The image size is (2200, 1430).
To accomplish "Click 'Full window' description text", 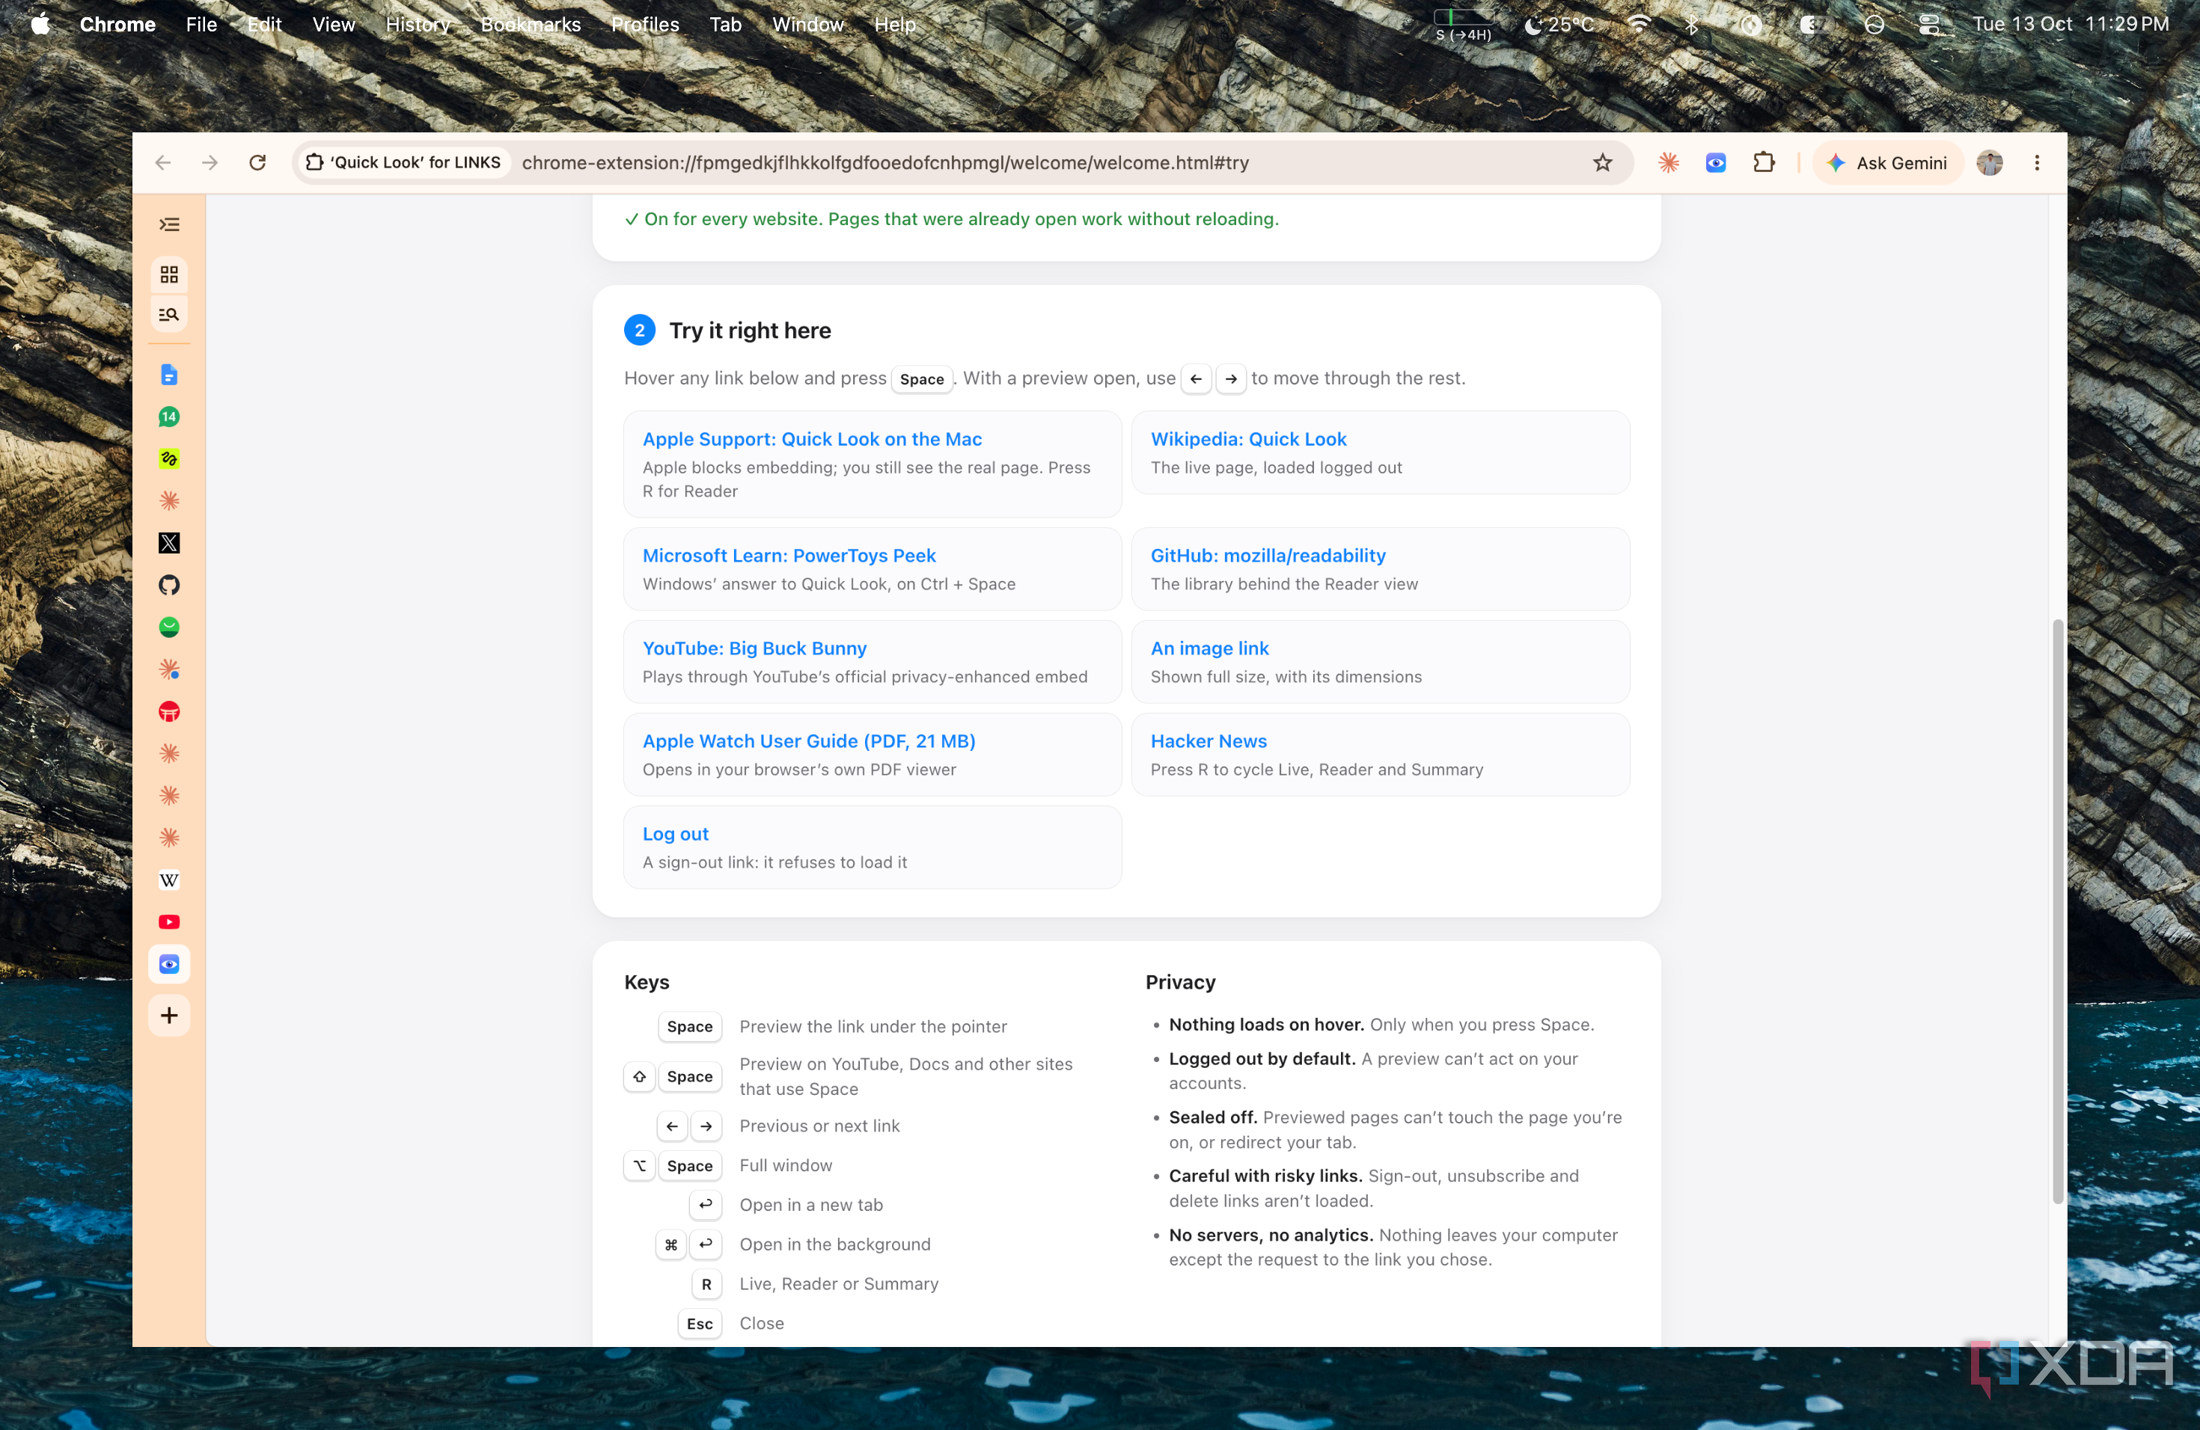I will [x=785, y=1166].
